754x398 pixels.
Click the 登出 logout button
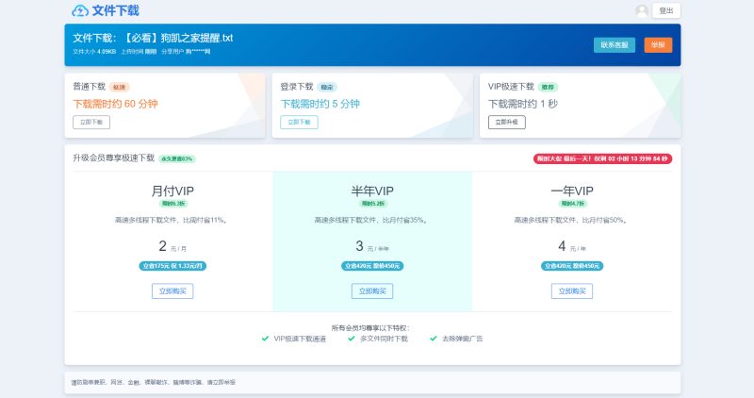click(x=666, y=11)
